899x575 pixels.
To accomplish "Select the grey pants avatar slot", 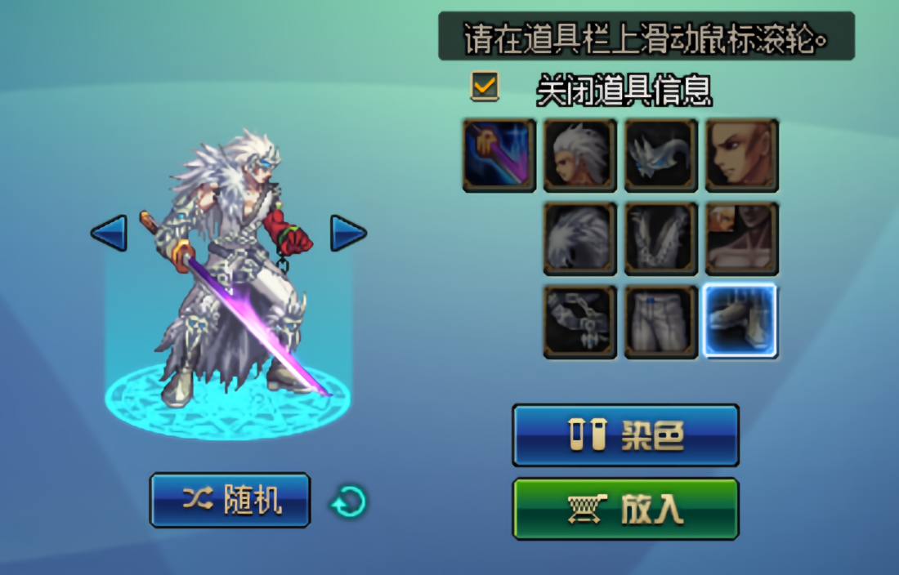I will 661,322.
